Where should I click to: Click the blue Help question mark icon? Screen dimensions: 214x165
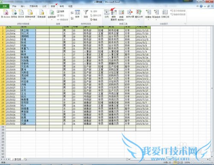(201, 6)
